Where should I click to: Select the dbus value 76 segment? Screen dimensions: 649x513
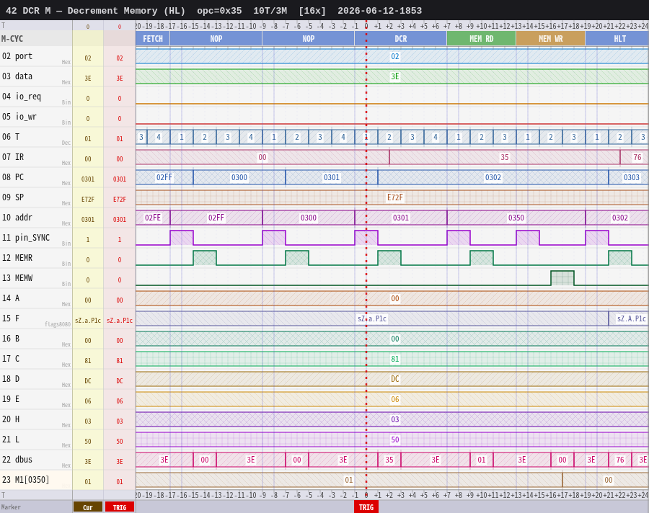(619, 460)
